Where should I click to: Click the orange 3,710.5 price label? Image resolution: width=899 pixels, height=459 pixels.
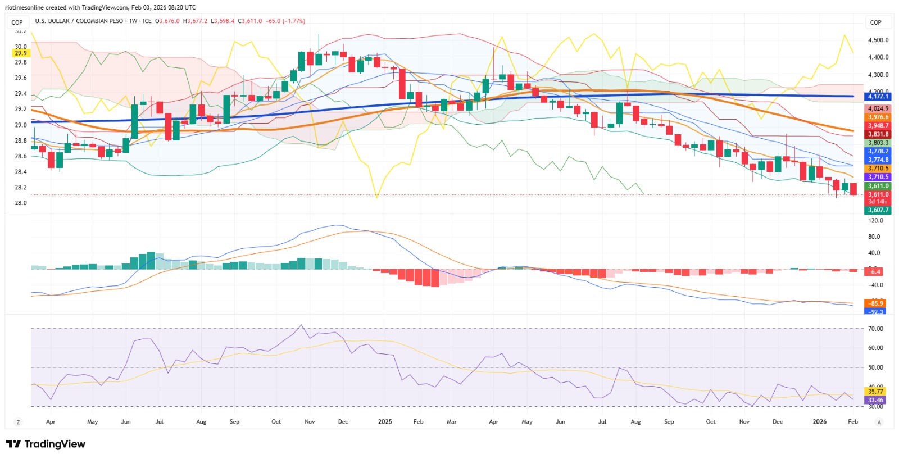pos(878,169)
